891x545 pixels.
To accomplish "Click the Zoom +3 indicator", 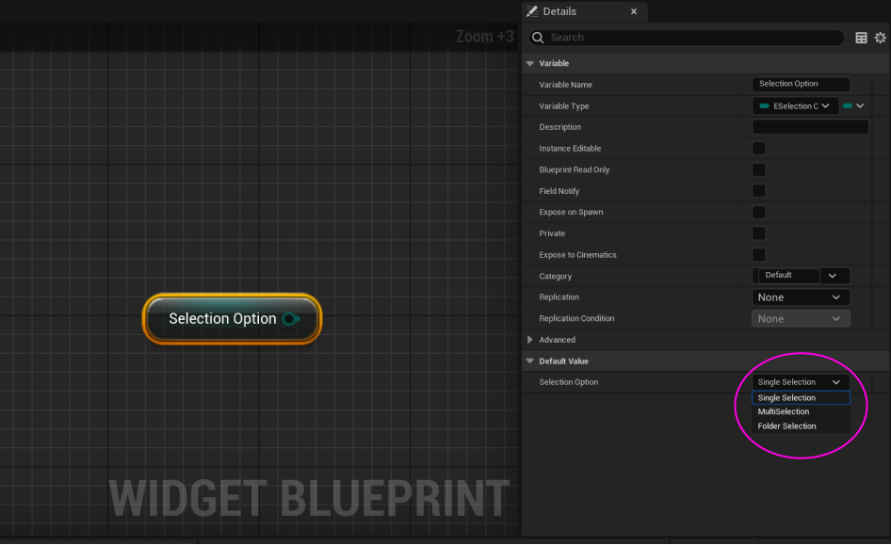I will click(x=485, y=37).
